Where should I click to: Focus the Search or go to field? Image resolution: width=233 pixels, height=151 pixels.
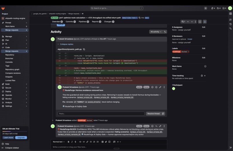[x=117, y=8]
